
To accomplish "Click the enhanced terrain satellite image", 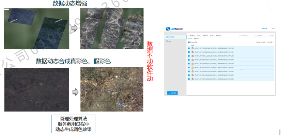I will pyautogui.click(x=112, y=29).
